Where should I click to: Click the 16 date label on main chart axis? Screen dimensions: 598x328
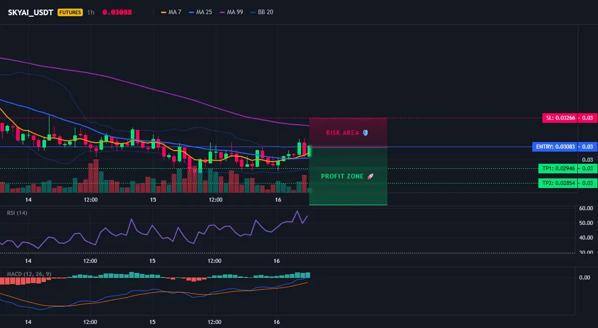pyautogui.click(x=278, y=200)
